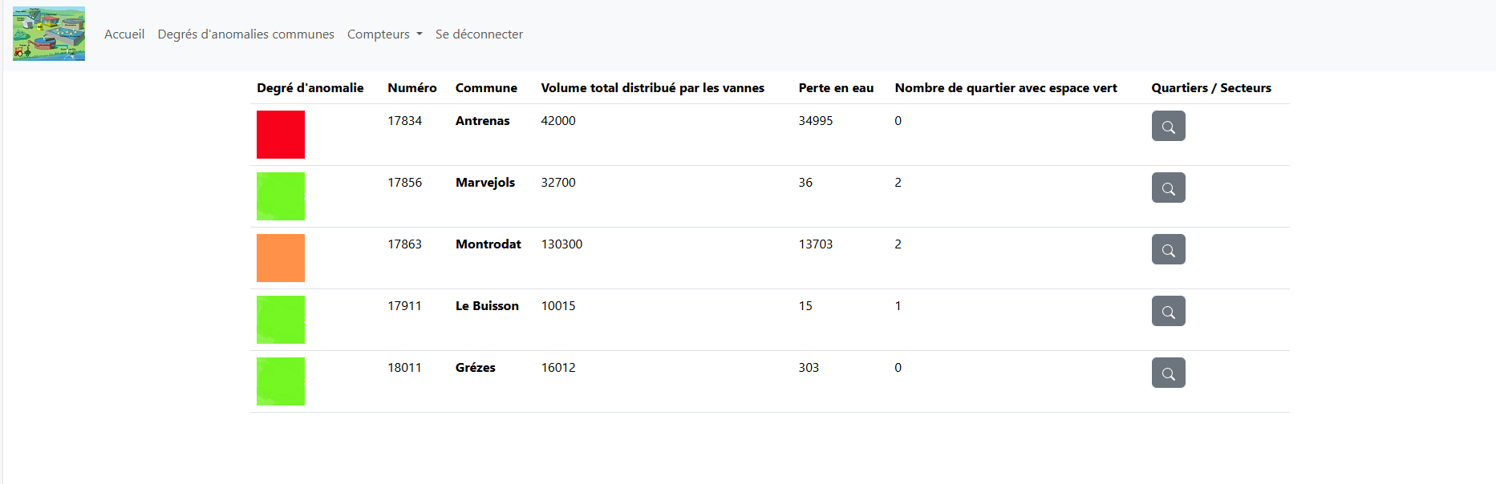
Task: Click volume value 32700
Action: coord(558,183)
